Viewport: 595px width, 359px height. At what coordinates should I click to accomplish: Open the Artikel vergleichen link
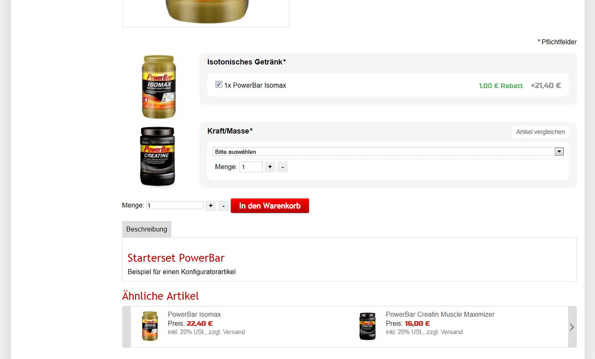coord(540,132)
